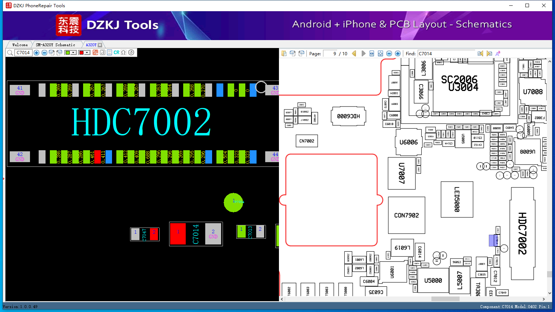Click pad 1 of C7047
The image size is (555, 312).
click(135, 234)
